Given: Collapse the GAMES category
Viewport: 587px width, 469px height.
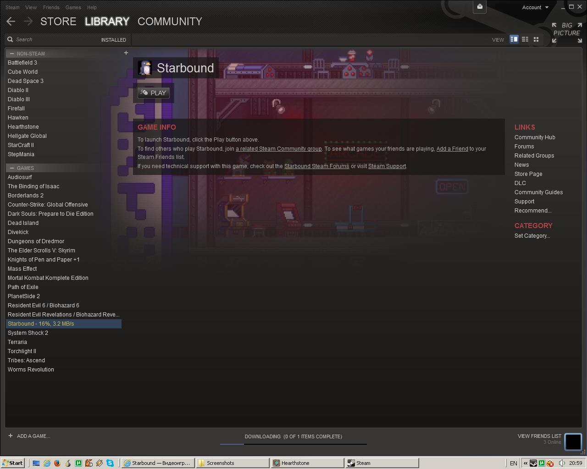Looking at the screenshot, I should pyautogui.click(x=12, y=168).
